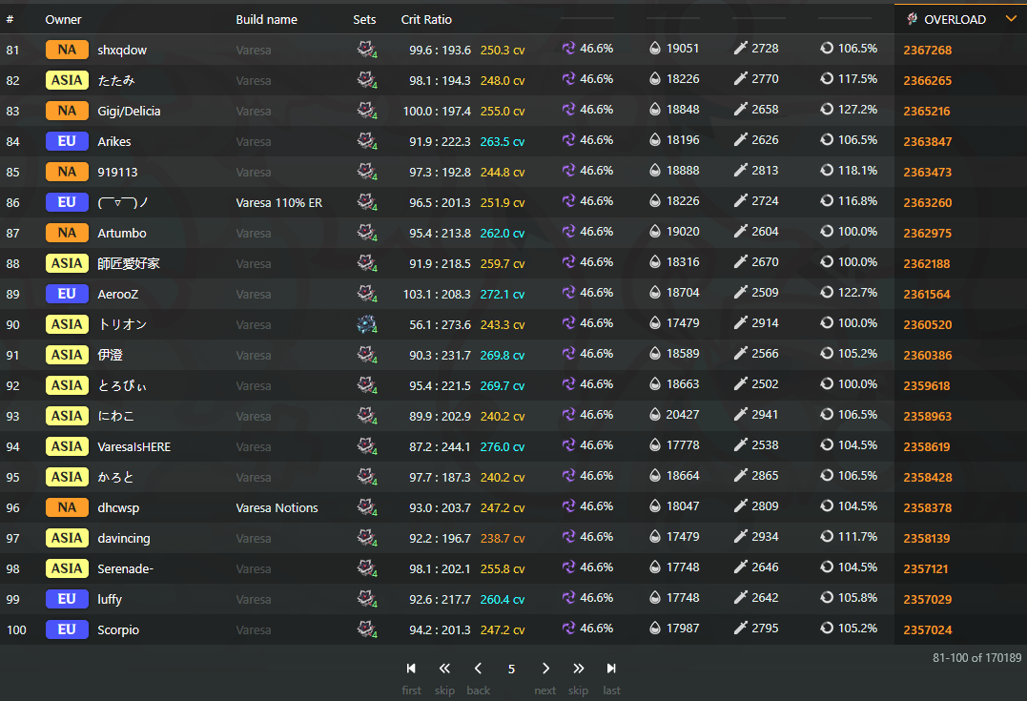
Task: Click the EU region badge beside luffy
Action: click(x=67, y=599)
